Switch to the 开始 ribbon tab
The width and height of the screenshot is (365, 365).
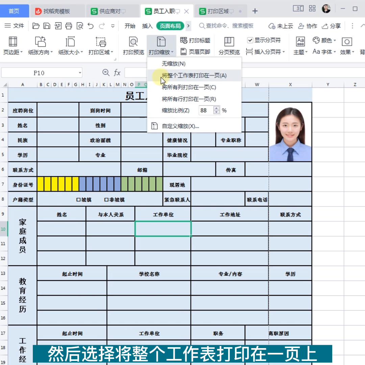129,26
